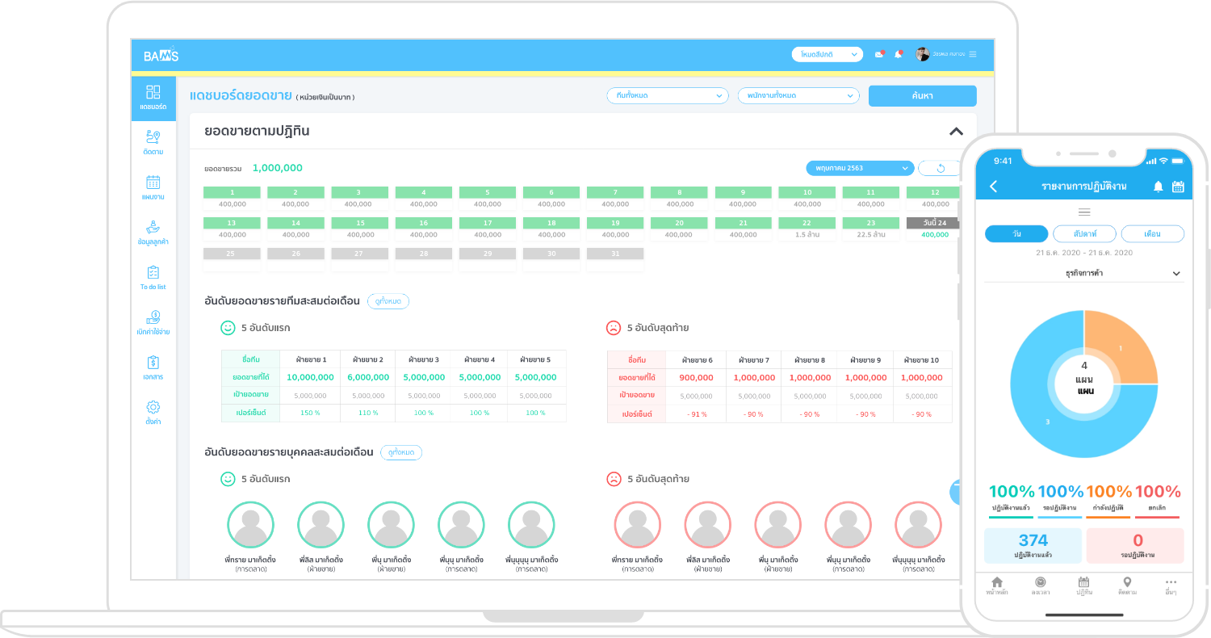Image resolution: width=1211 pixels, height=638 pixels.
Task: Click the user avatar in web header
Action: click(922, 54)
